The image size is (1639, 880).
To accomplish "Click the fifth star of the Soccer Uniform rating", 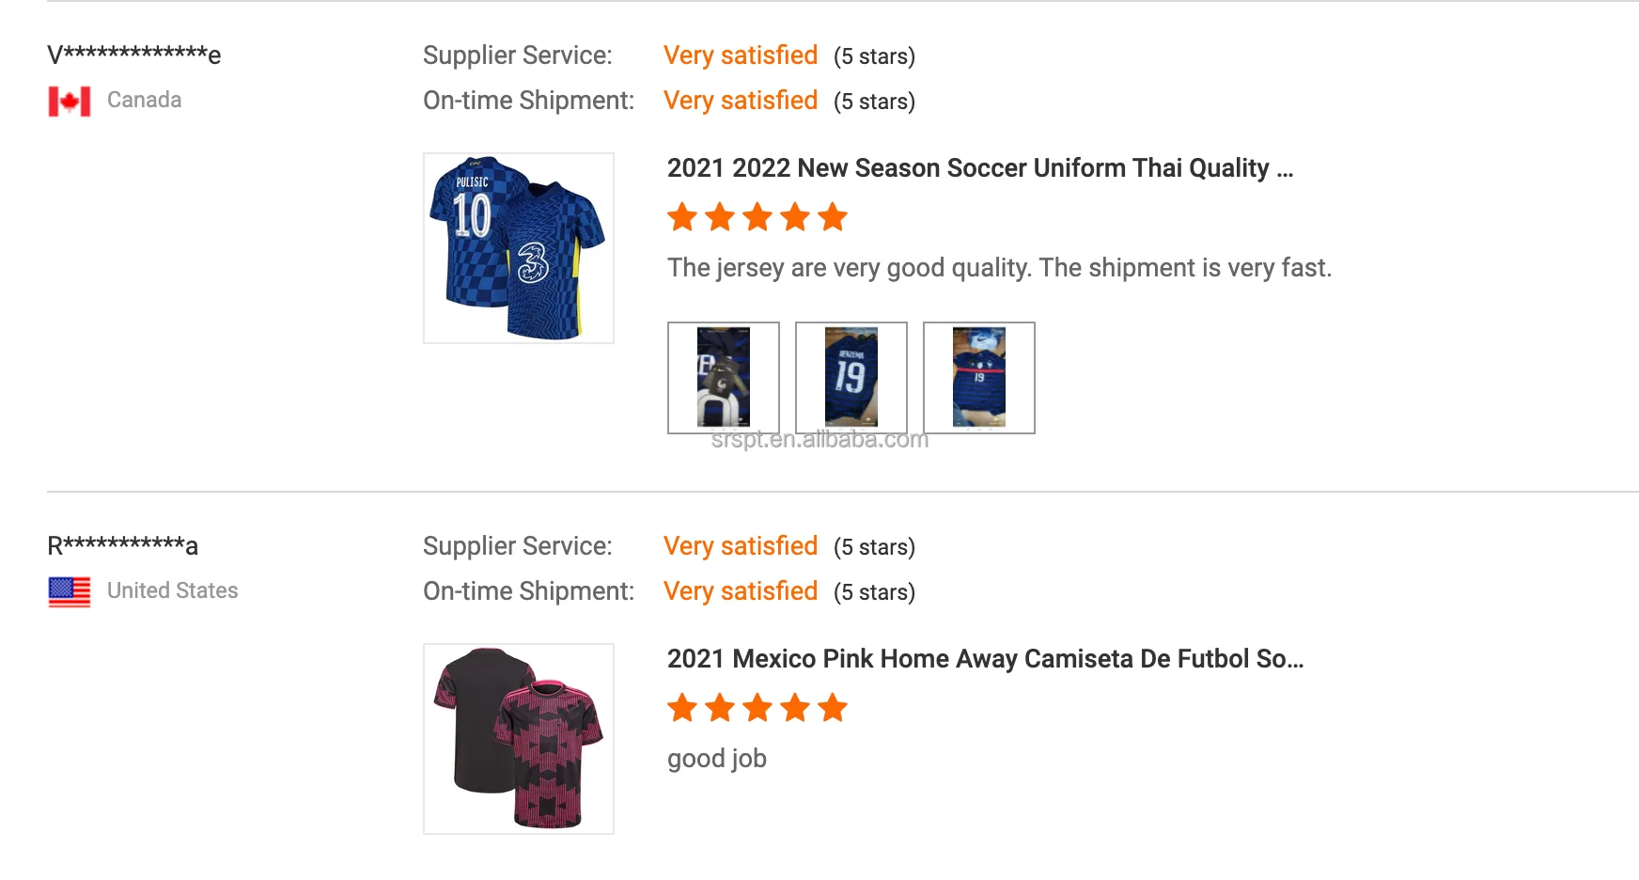I will tap(833, 217).
